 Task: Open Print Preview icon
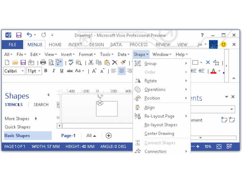[51, 62]
